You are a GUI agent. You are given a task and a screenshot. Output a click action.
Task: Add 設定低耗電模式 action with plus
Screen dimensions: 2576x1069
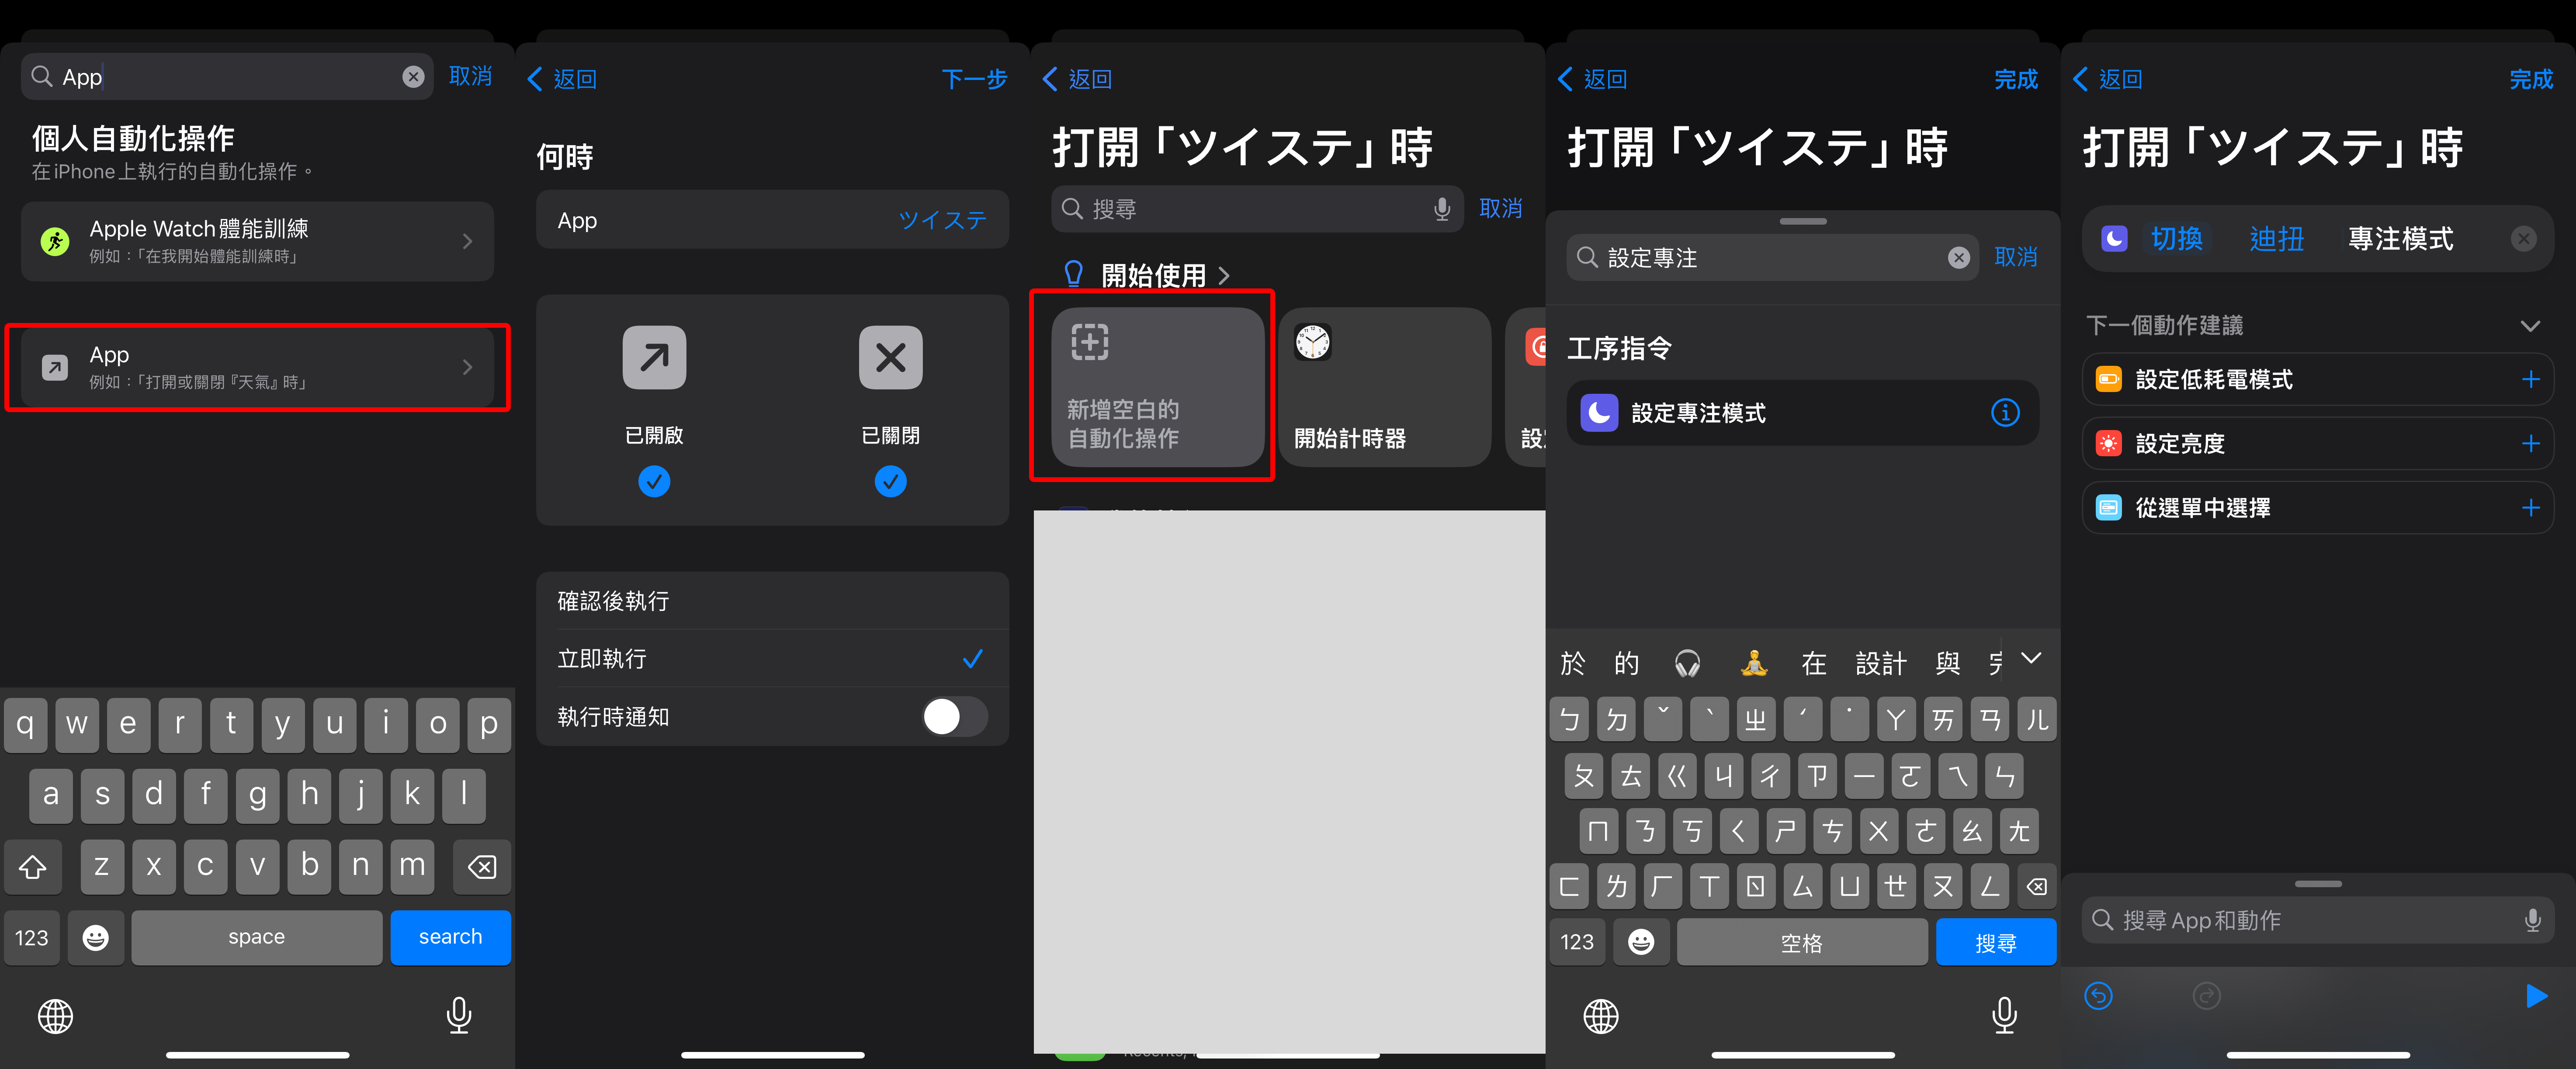[2530, 380]
